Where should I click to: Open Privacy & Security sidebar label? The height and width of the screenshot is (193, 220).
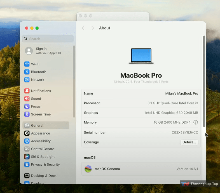[45, 164]
